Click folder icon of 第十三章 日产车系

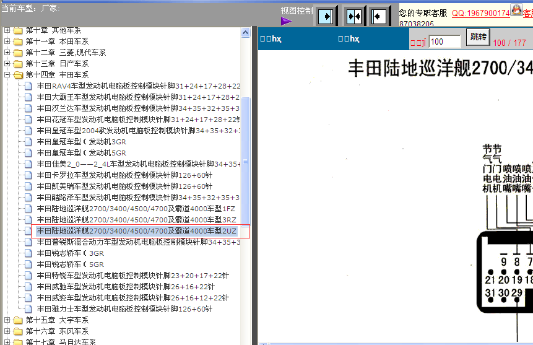18,64
